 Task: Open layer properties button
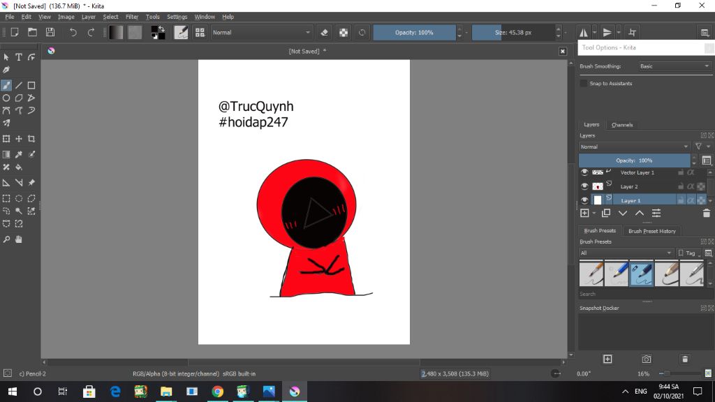(x=656, y=214)
